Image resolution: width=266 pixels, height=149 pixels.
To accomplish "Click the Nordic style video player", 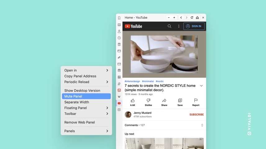I will click(x=164, y=54).
